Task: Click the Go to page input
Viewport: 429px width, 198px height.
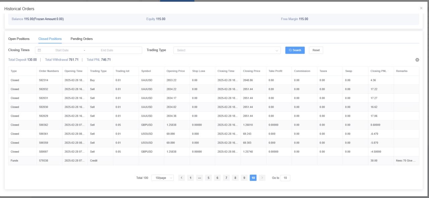Action: [285, 178]
